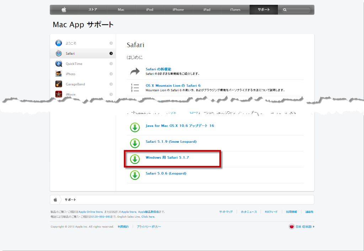364x251 pixels.
Task: Expand the QuickTime sidebar chevron
Action: tap(111, 64)
